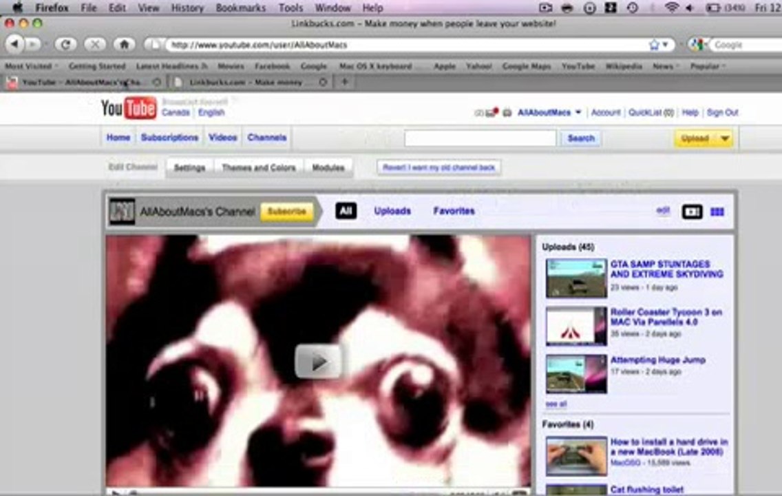
Task: Click the Wi-Fi status icon
Action: pyautogui.click(x=672, y=8)
